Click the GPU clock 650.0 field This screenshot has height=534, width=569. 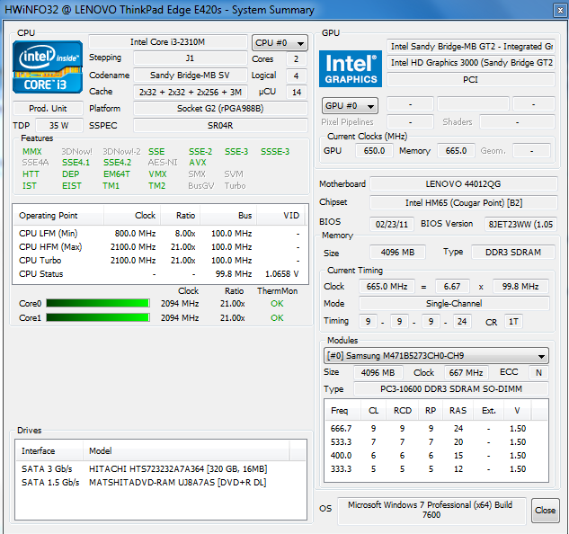374,150
